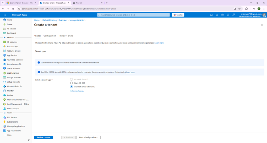Viewport: 267px width, 143px height.
Task: Select the Azure AD B2C radio button
Action: pos(72,83)
